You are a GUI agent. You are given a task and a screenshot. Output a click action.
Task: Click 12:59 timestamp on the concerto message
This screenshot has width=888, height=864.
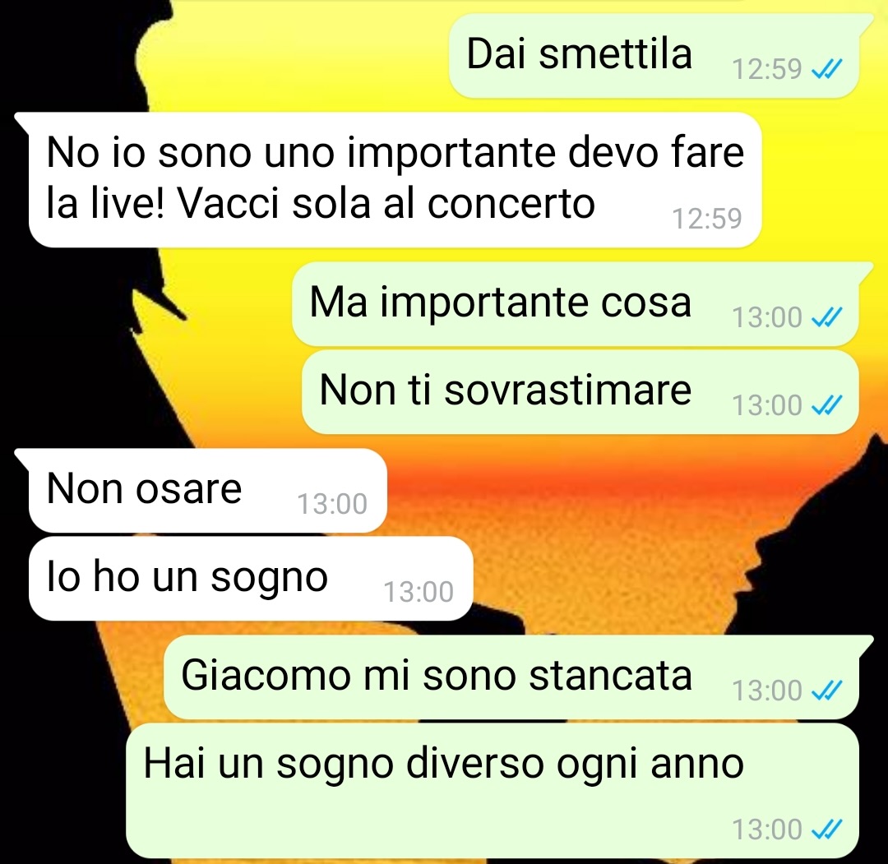pyautogui.click(x=707, y=219)
